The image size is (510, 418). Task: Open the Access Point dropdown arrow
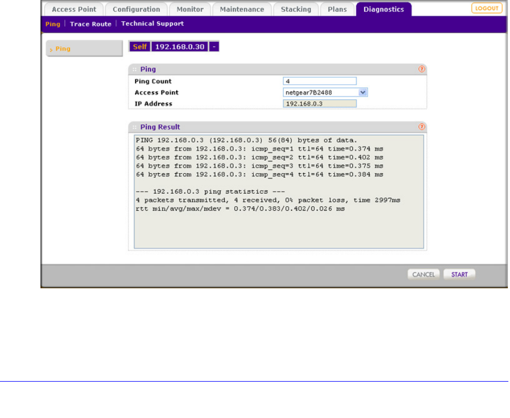click(x=363, y=92)
